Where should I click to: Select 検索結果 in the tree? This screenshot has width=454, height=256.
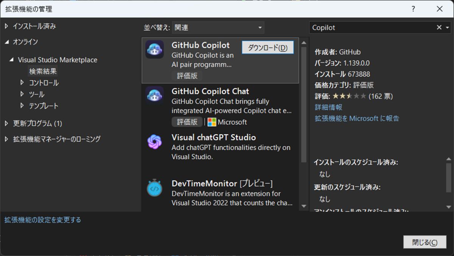pyautogui.click(x=43, y=71)
